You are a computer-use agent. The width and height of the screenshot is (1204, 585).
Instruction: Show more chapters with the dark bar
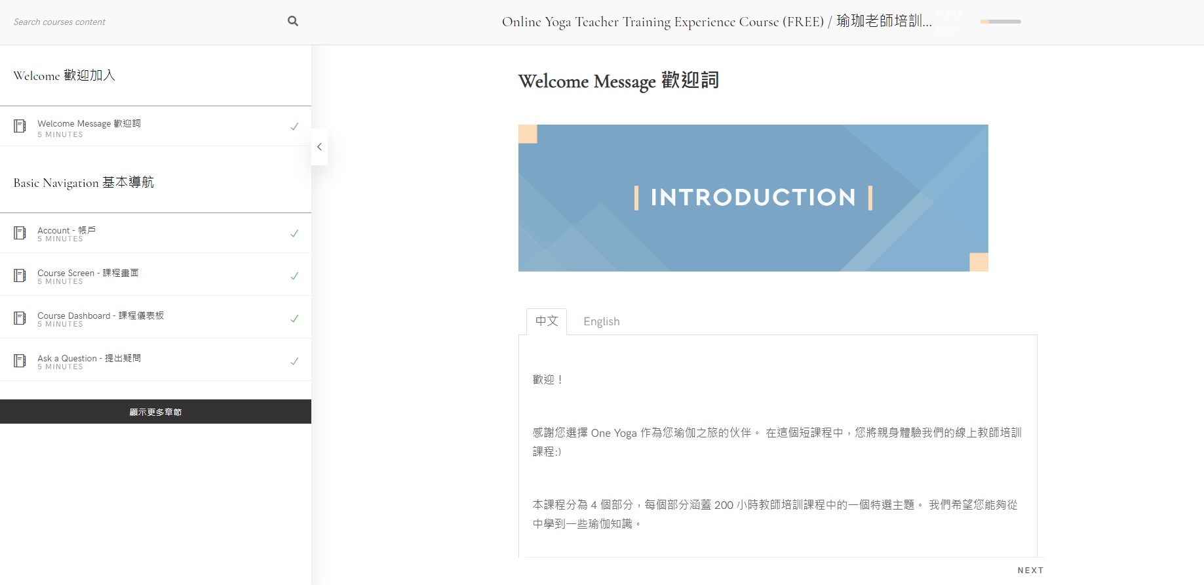point(155,412)
